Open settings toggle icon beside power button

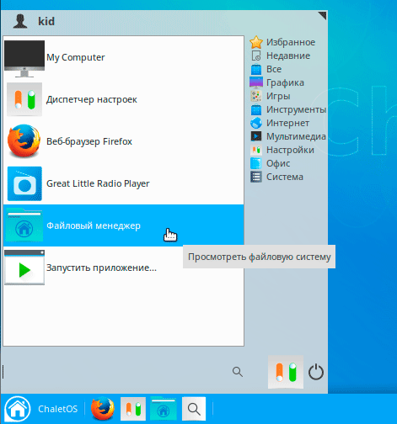point(286,372)
